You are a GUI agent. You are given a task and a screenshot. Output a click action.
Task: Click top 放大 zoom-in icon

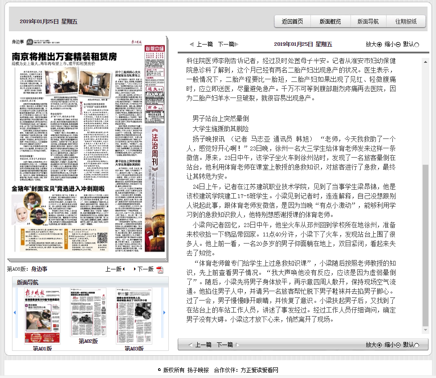point(379,45)
